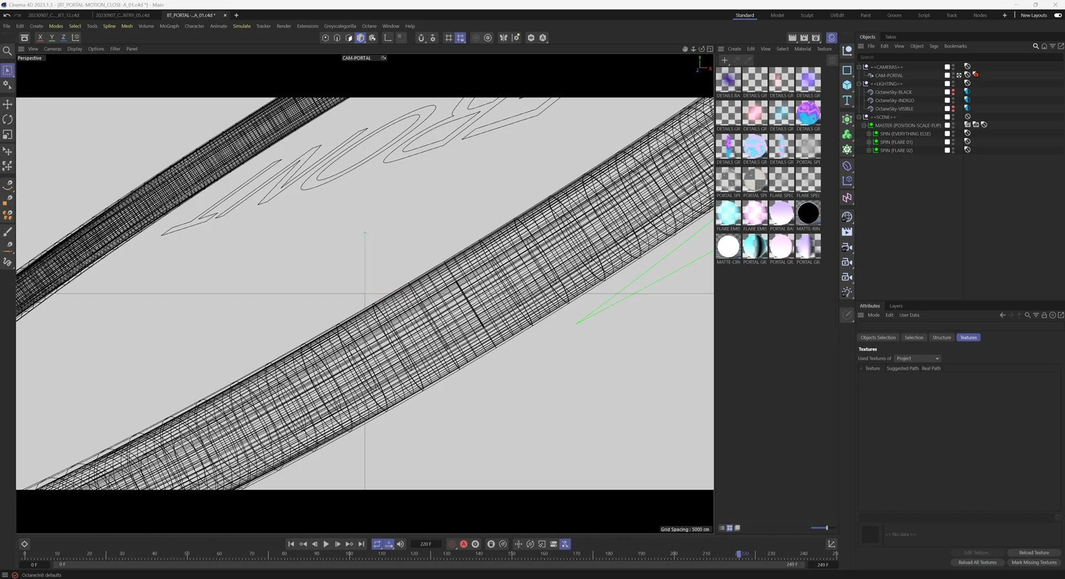Image resolution: width=1065 pixels, height=579 pixels.
Task: Click the Structure button in the Attributes panel
Action: click(x=942, y=337)
